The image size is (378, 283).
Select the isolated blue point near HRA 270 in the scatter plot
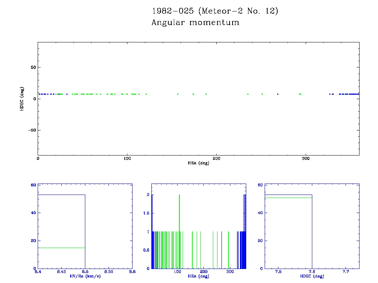(x=278, y=94)
